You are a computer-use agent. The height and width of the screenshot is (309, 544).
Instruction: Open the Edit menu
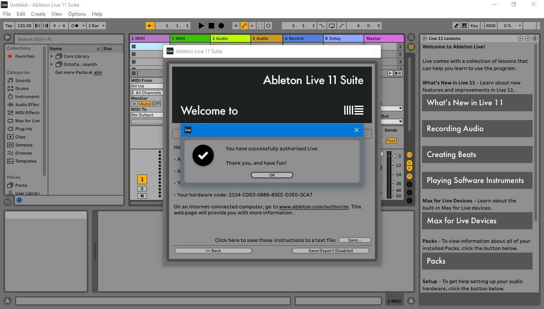(21, 14)
